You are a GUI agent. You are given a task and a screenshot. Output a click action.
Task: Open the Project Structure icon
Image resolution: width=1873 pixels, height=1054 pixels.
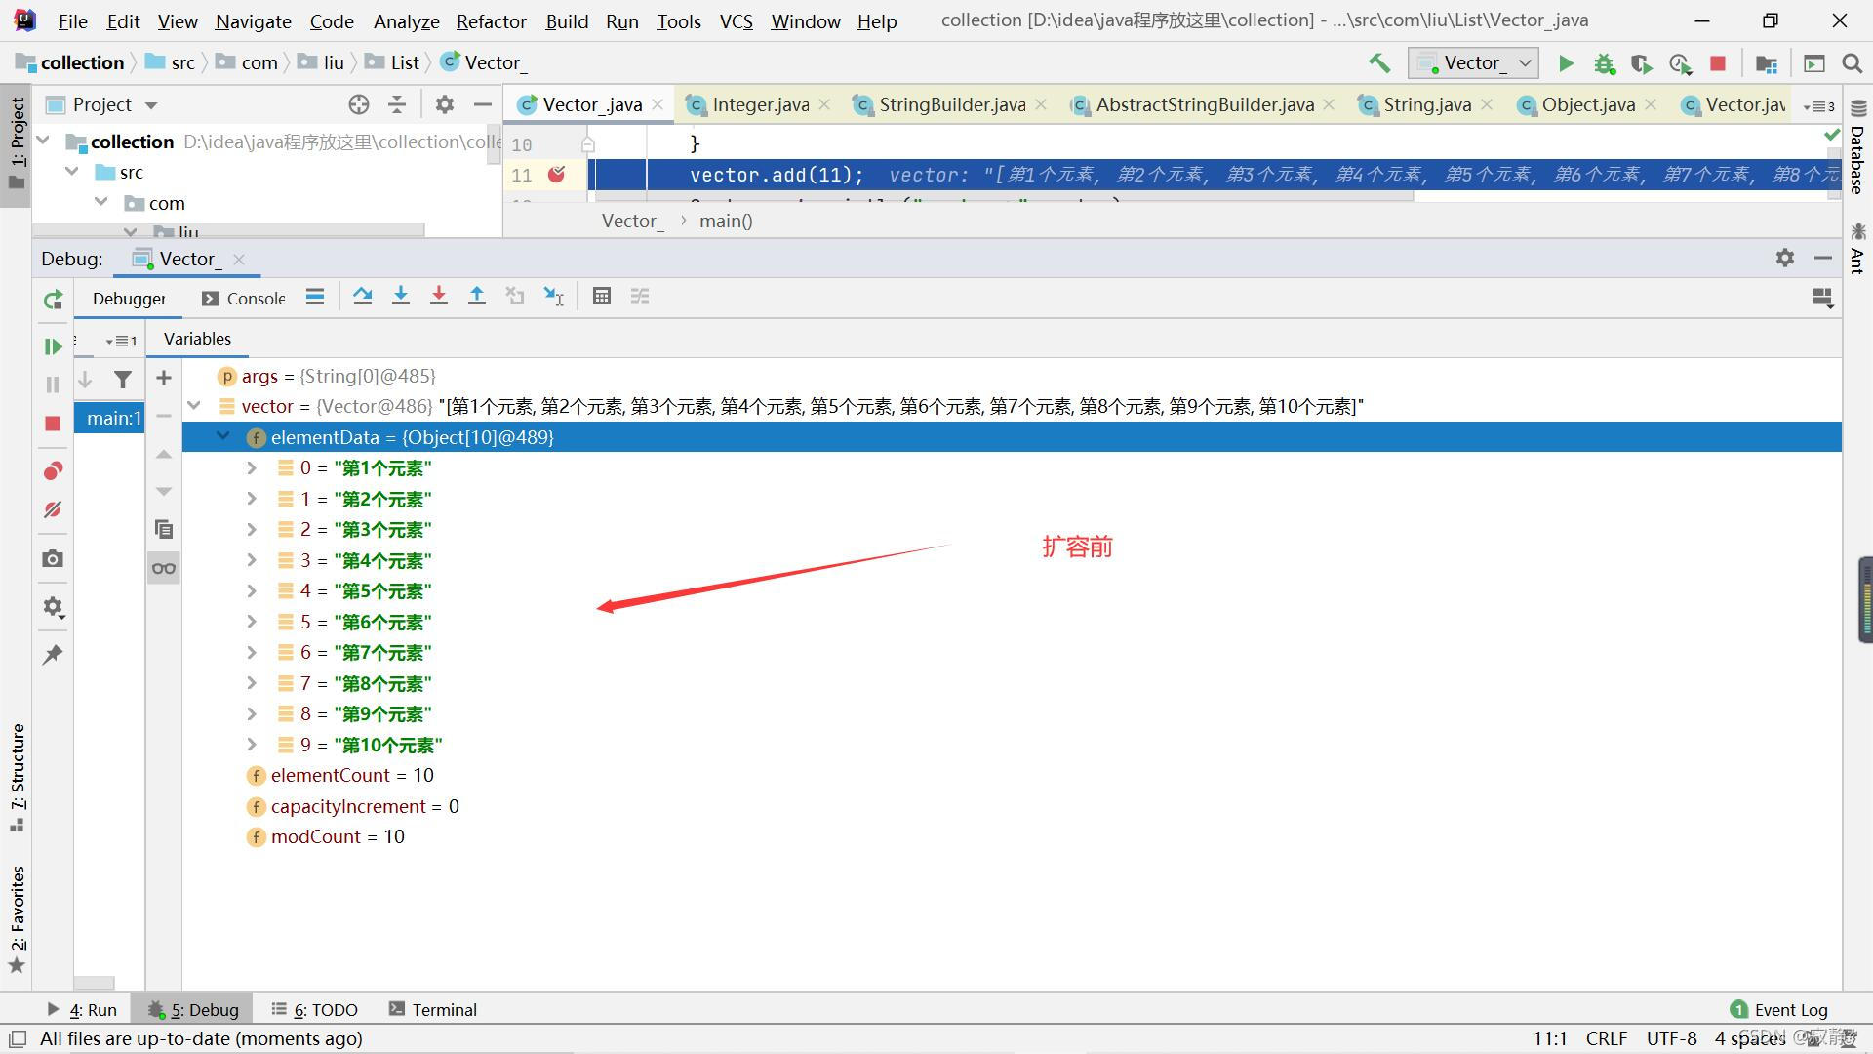[x=1766, y=63]
